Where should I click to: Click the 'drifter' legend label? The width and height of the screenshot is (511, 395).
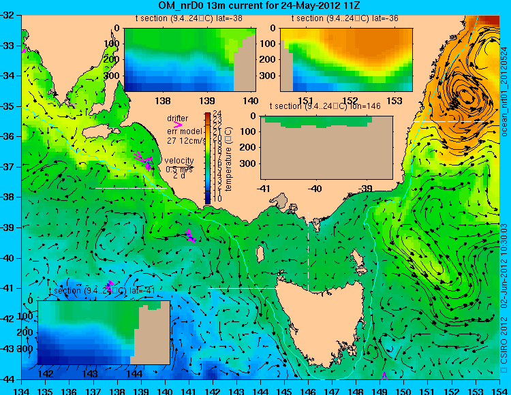178,118
